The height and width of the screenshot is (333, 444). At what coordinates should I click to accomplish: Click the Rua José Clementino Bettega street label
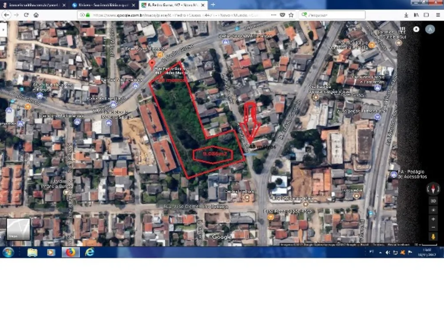coord(195,207)
